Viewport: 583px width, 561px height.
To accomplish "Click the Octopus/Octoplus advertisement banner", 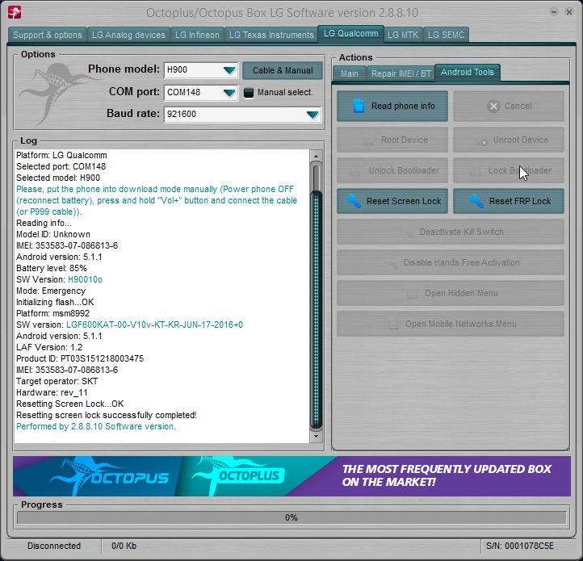I will coord(291,476).
